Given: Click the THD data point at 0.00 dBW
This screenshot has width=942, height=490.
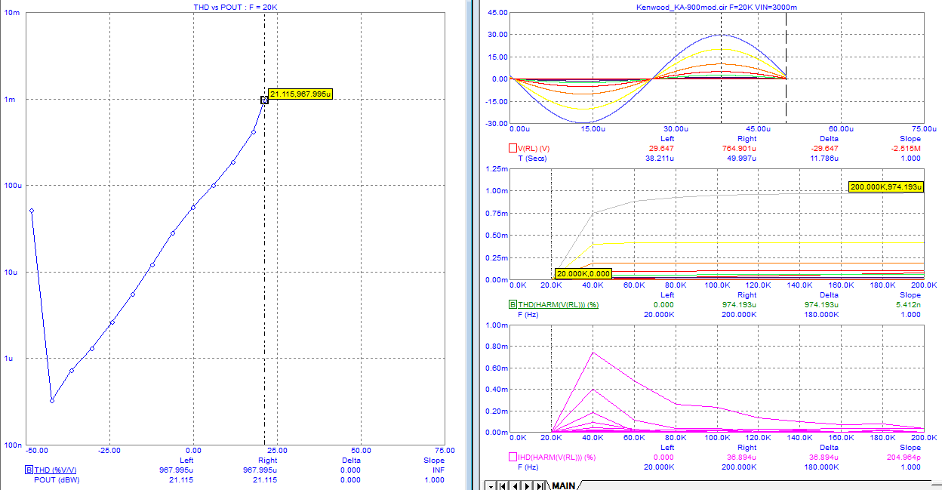Looking at the screenshot, I should pos(193,207).
